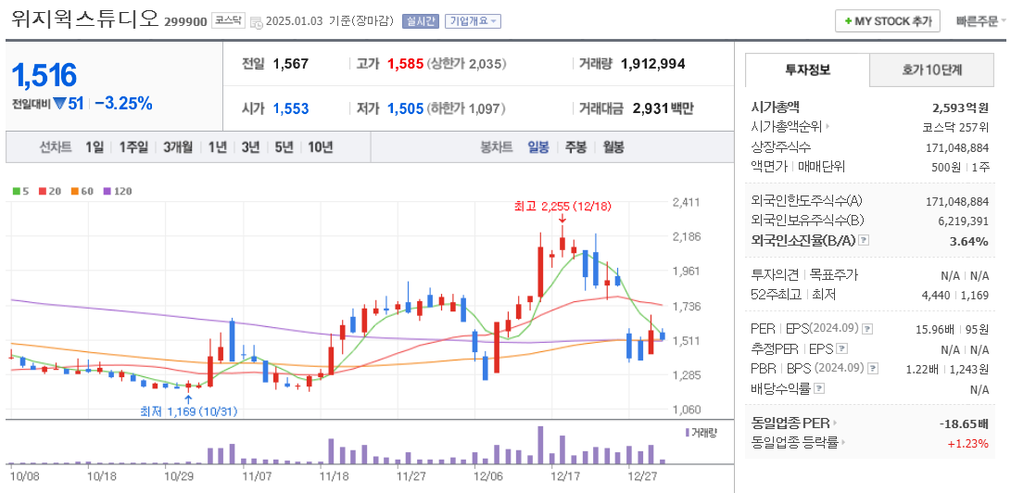
Task: Click the orange 60-day moving average legend
Action: click(82, 191)
